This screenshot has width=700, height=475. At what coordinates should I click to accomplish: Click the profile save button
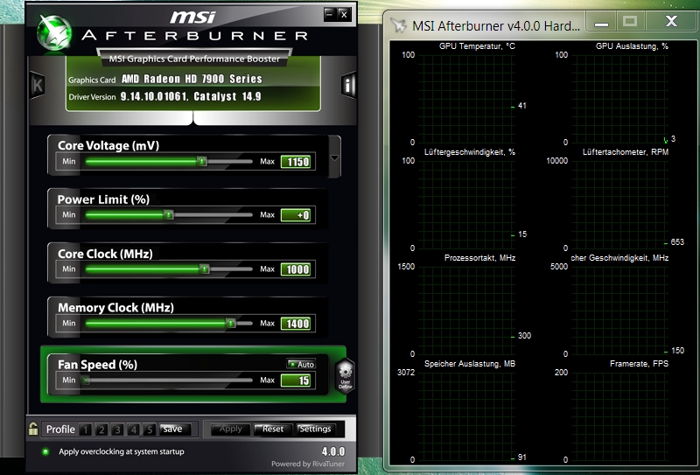pyautogui.click(x=175, y=429)
